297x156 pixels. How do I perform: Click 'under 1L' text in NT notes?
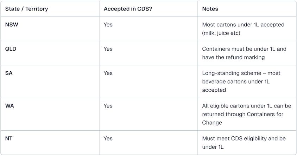(x=213, y=147)
